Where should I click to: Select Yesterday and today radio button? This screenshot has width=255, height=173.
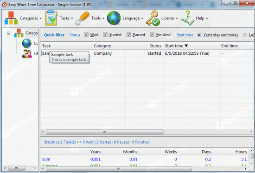199,35
